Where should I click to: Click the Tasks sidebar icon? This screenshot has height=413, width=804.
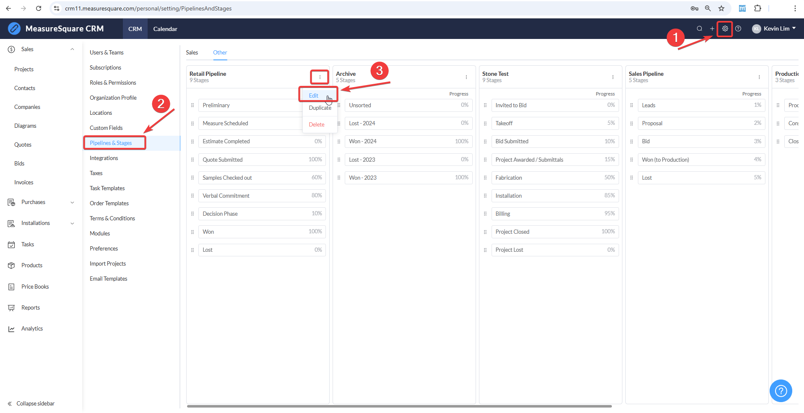click(11, 245)
